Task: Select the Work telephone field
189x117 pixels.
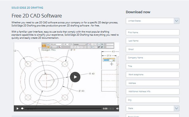Action: (x=152, y=75)
